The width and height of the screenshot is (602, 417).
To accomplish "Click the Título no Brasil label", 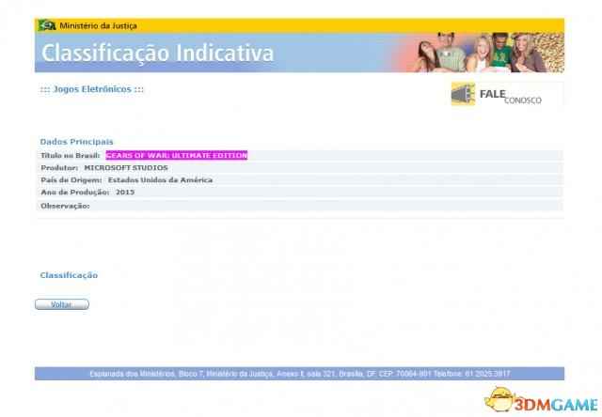I will point(71,155).
